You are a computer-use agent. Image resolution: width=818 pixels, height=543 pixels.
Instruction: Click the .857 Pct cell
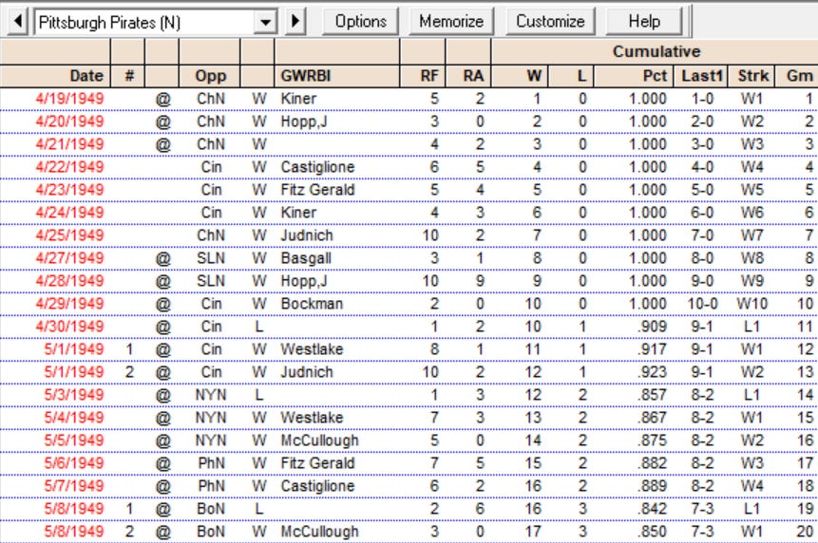tap(652, 395)
